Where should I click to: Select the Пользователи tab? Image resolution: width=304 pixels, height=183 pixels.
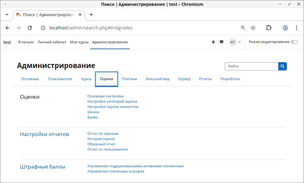[60, 79]
